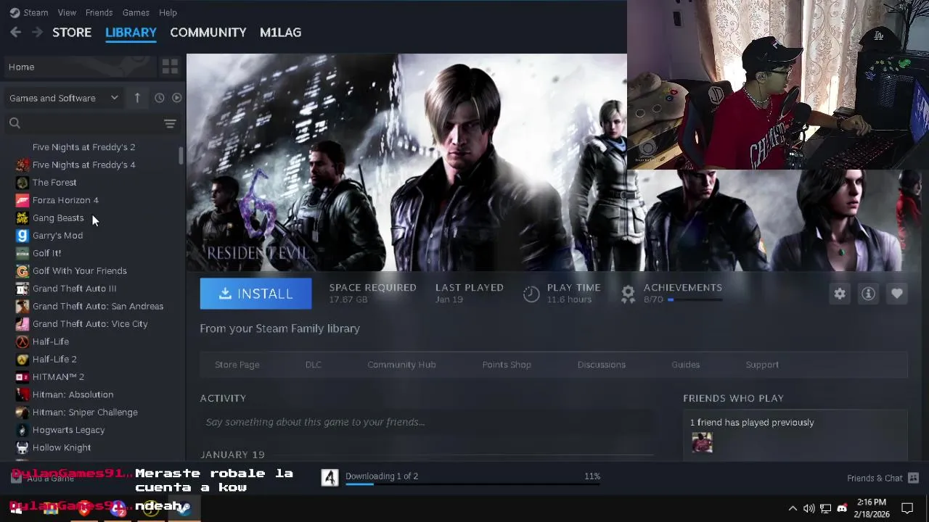Open the Steam menu

click(x=29, y=12)
